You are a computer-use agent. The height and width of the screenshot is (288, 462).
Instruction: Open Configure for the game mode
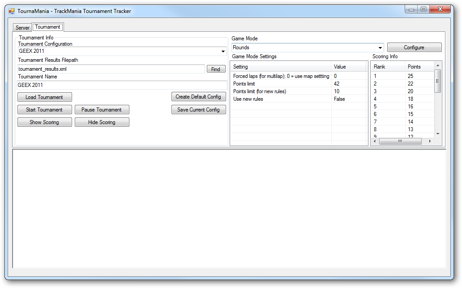click(x=414, y=47)
